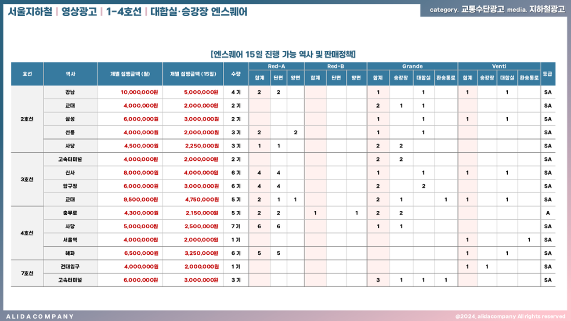Click the 개별 집행금액 (월) column header
The height and width of the screenshot is (321, 571).
pyautogui.click(x=130, y=74)
